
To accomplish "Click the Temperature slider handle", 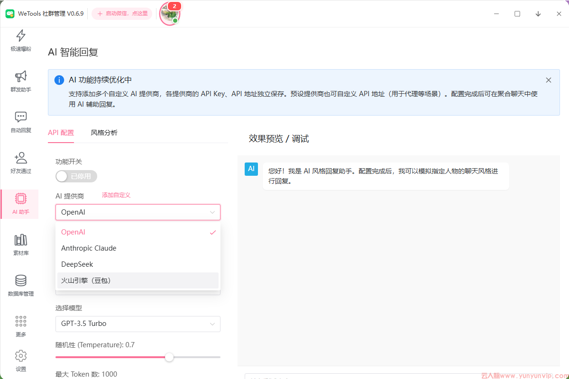I will pos(169,357).
